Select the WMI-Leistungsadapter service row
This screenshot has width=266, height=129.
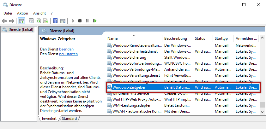pos(131,105)
